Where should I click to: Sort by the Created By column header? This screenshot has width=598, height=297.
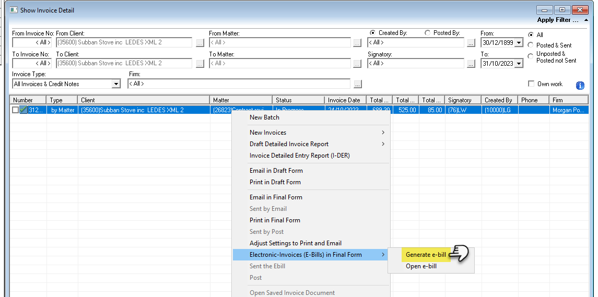pos(500,100)
